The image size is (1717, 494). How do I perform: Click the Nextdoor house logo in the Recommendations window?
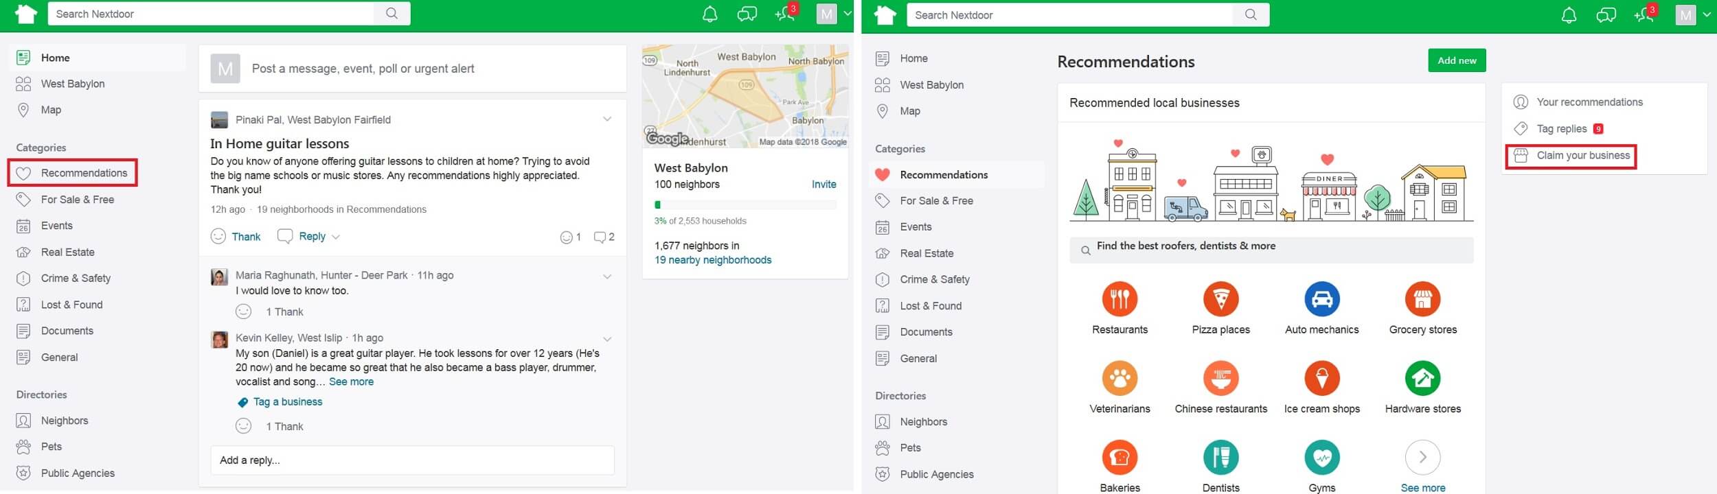point(885,15)
